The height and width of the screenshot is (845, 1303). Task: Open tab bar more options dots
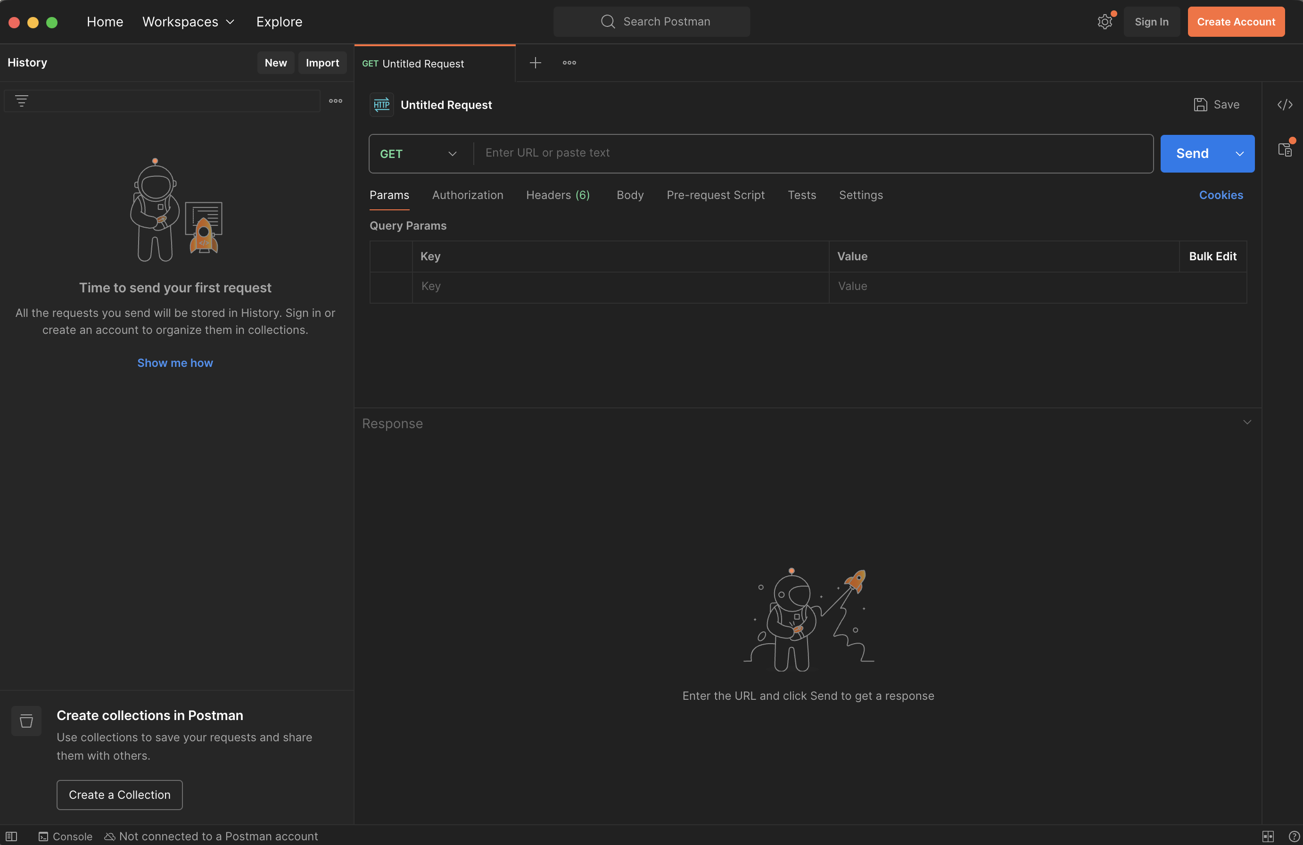569,62
